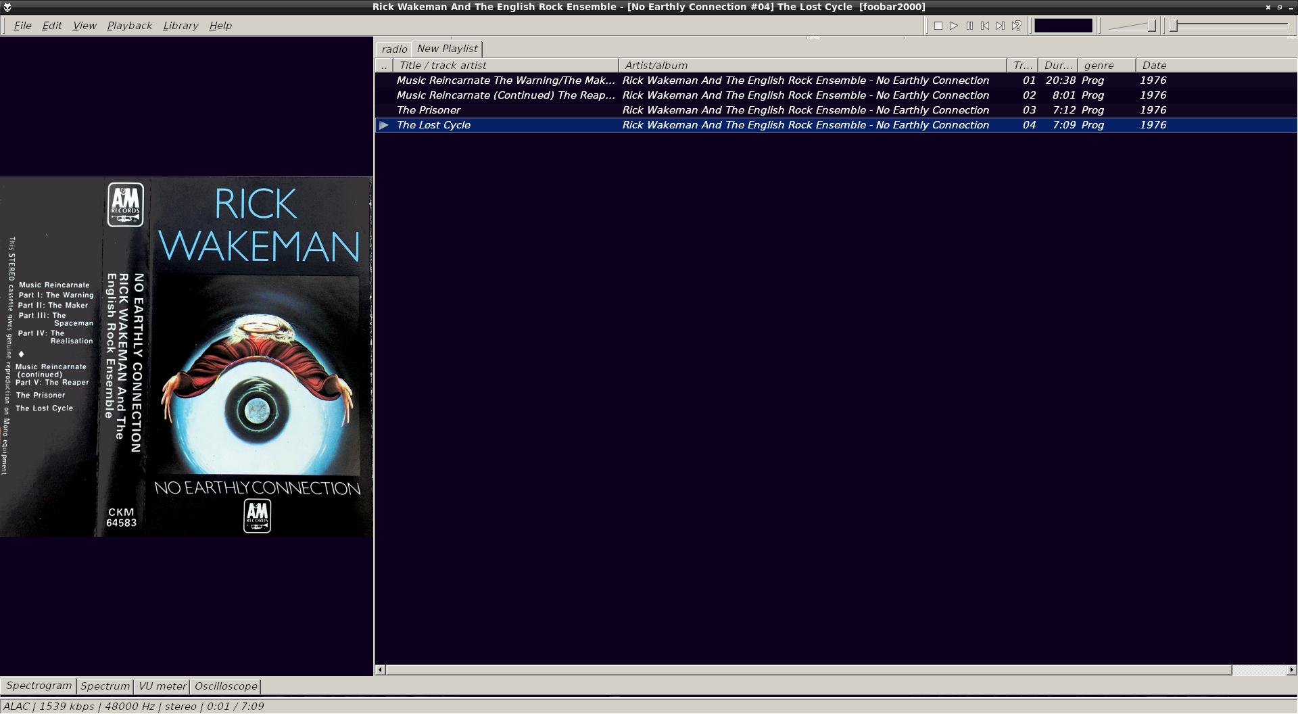Image resolution: width=1298 pixels, height=714 pixels.
Task: Sort by genre column header
Action: point(1107,66)
